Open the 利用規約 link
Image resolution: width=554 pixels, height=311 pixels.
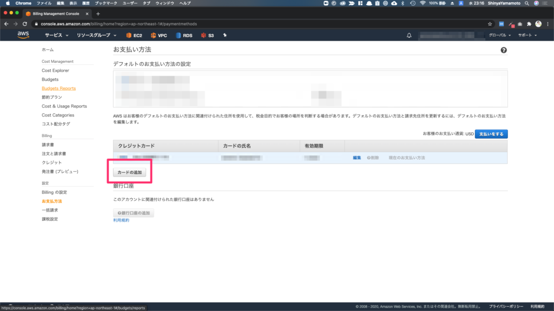click(121, 220)
